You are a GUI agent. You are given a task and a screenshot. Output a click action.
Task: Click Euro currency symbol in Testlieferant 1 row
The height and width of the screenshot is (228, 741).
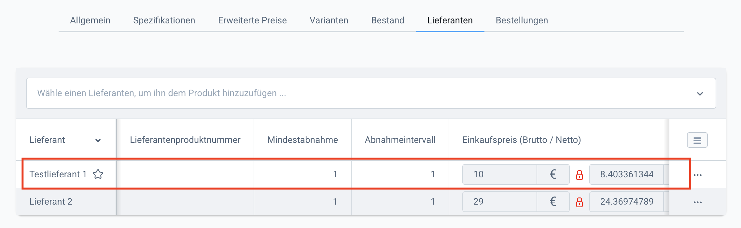click(553, 174)
